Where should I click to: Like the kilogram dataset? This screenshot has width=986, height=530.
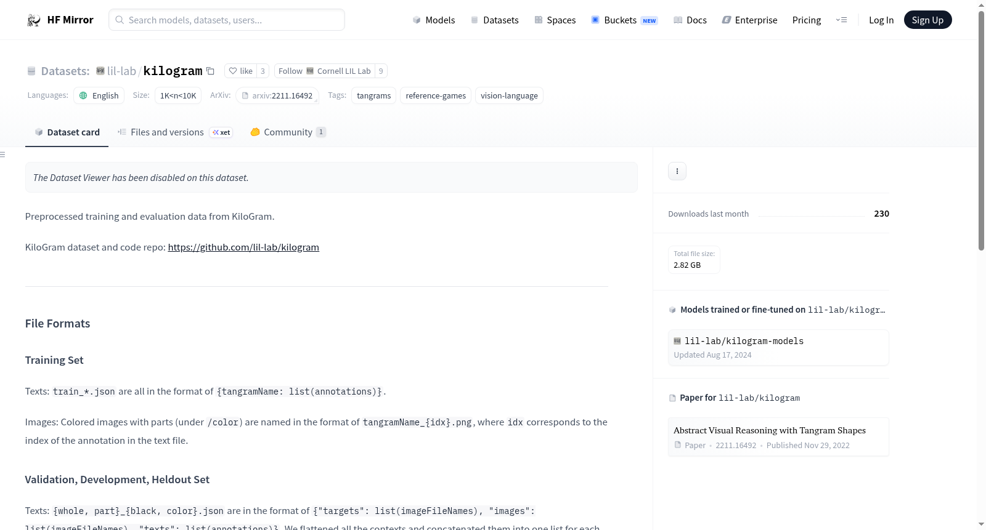(x=240, y=71)
